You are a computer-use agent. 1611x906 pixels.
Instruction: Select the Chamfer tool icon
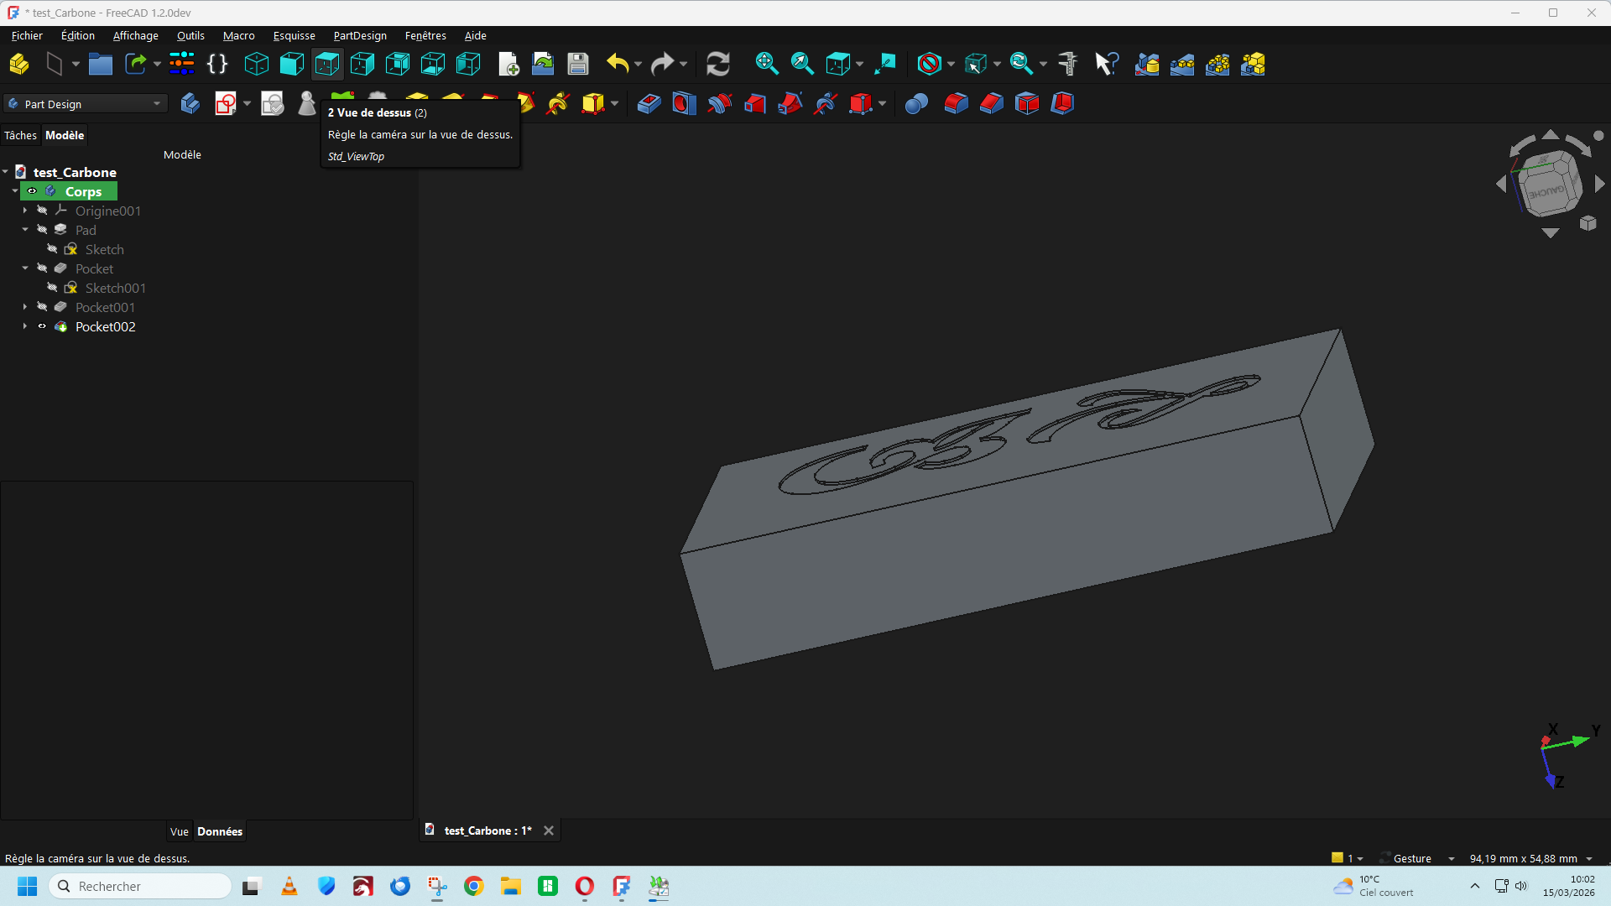(991, 104)
